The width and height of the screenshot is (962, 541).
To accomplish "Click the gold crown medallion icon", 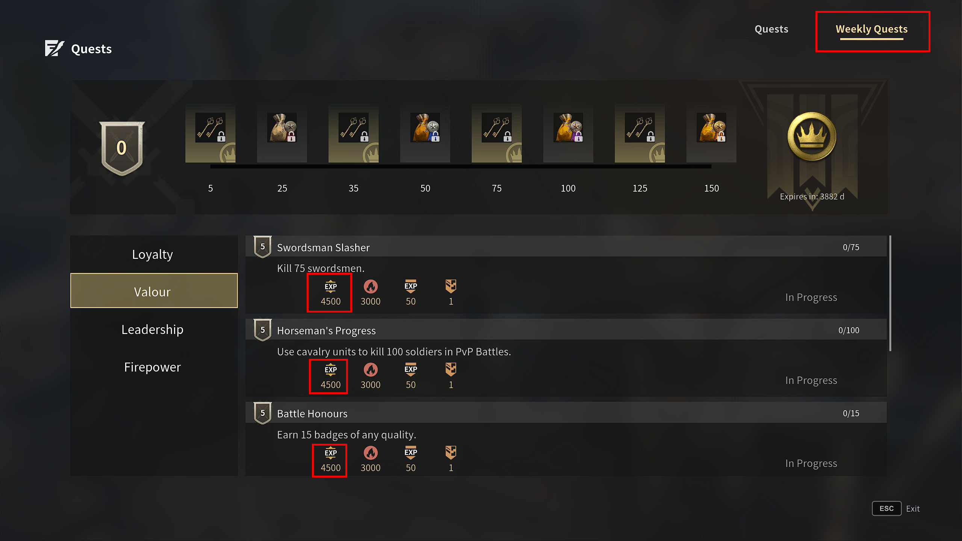I will click(812, 136).
